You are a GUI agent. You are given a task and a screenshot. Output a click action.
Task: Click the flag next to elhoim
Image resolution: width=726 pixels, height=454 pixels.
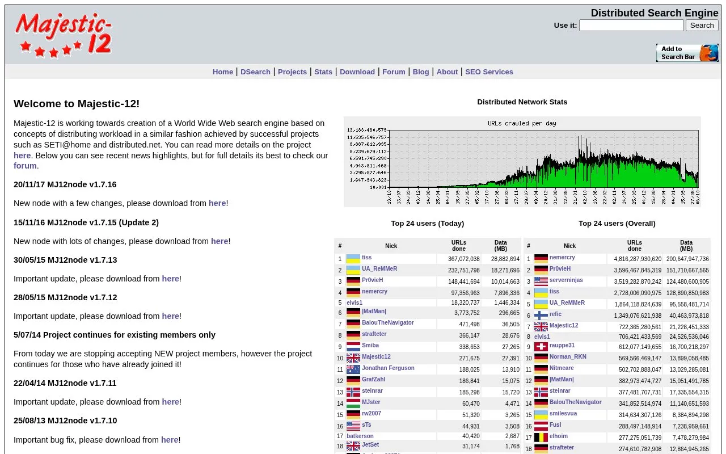(x=541, y=438)
